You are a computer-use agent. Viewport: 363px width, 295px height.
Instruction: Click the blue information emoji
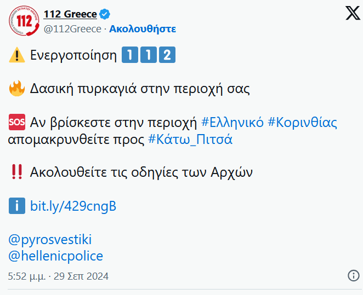click(x=17, y=206)
